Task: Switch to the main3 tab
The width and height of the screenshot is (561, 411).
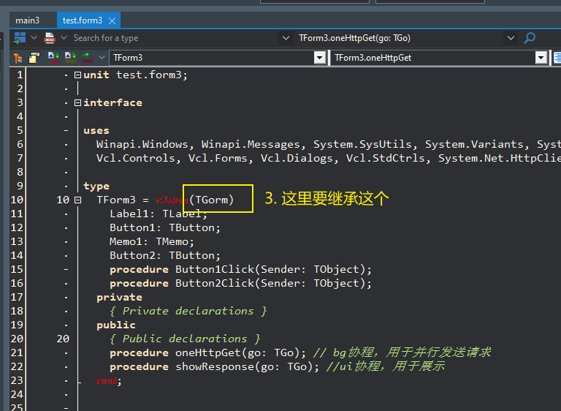Action: click(28, 20)
